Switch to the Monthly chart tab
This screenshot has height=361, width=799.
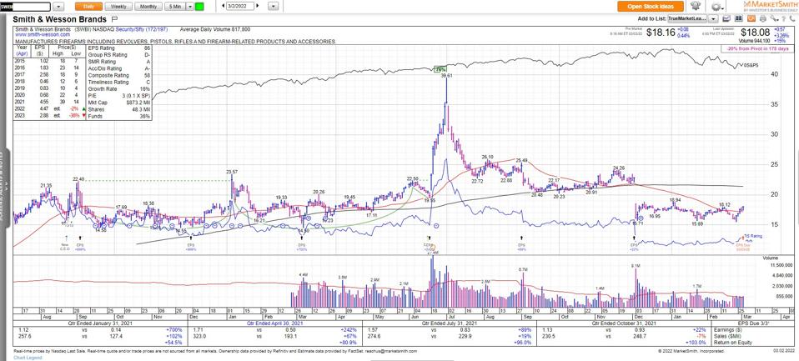(x=148, y=6)
